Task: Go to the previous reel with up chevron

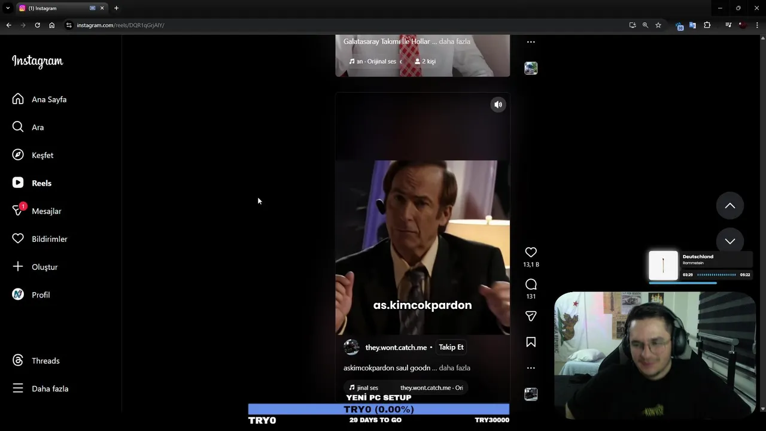Action: coord(730,206)
